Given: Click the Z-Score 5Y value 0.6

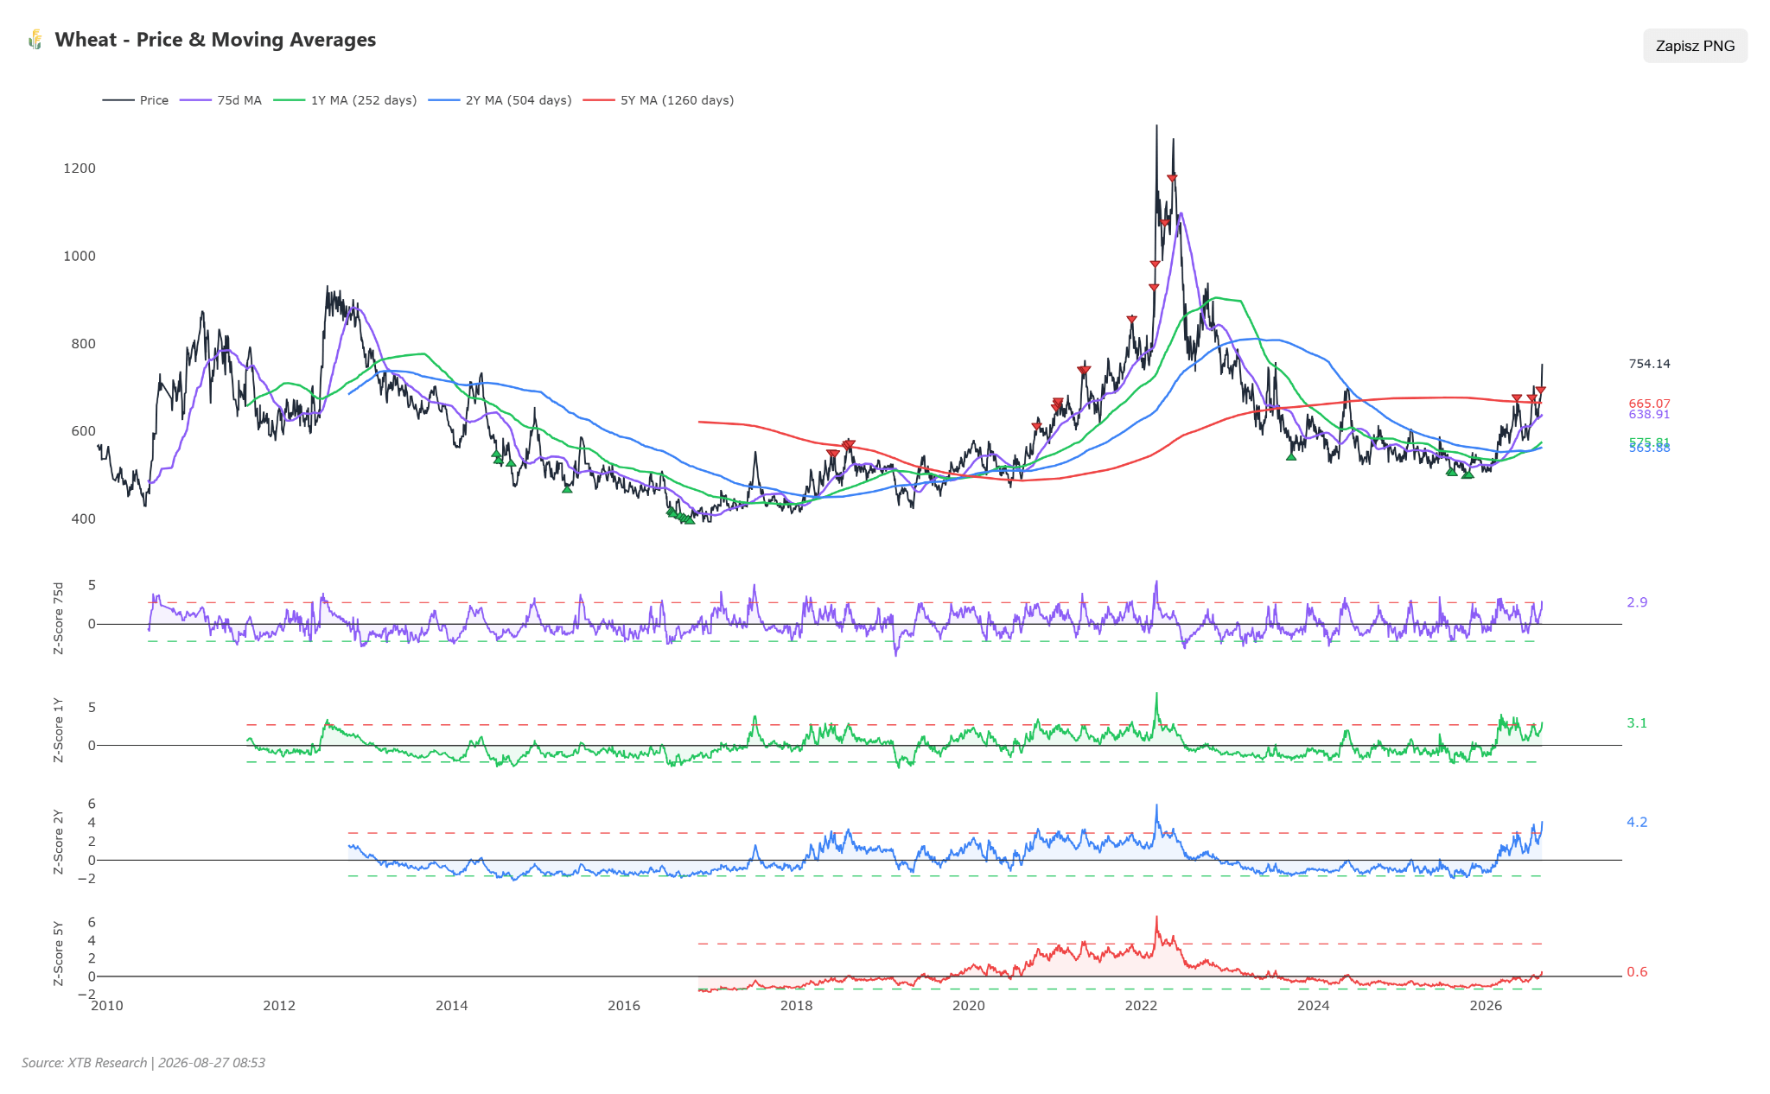Looking at the screenshot, I should [x=1637, y=972].
